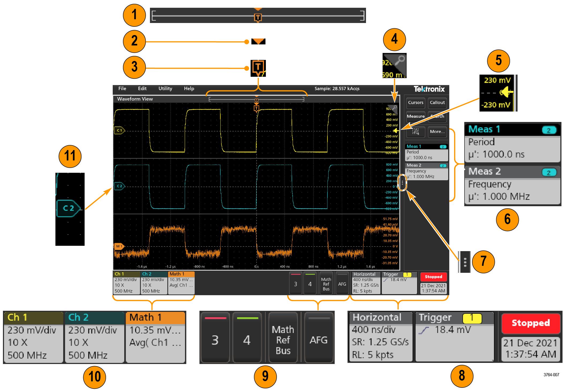The image size is (566, 391).
Task: Open the Utility menu
Action: (165, 89)
